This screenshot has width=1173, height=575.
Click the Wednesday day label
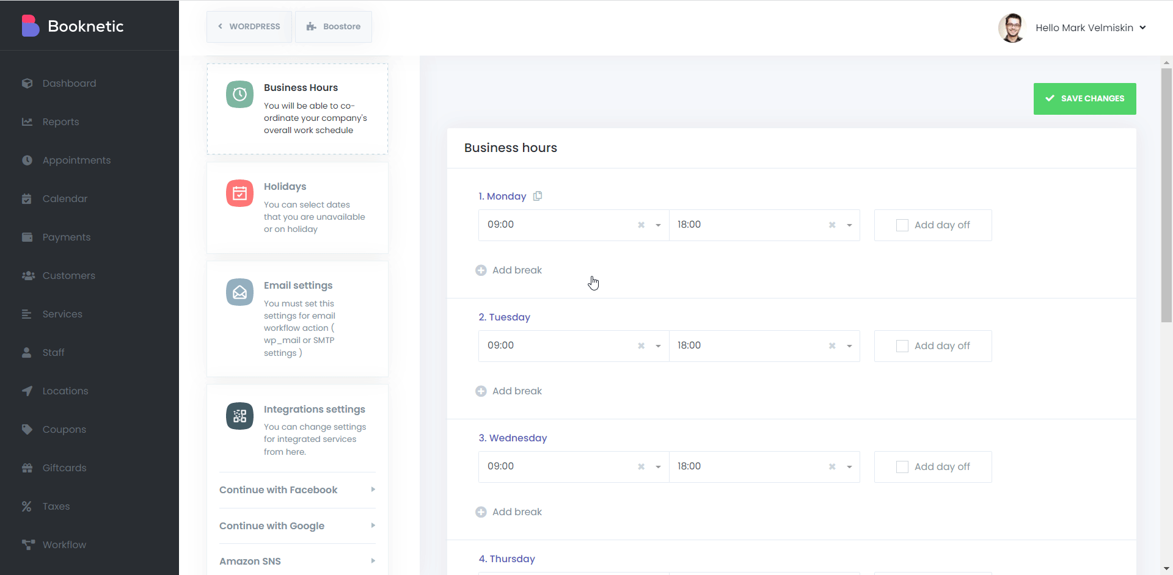pyautogui.click(x=513, y=438)
